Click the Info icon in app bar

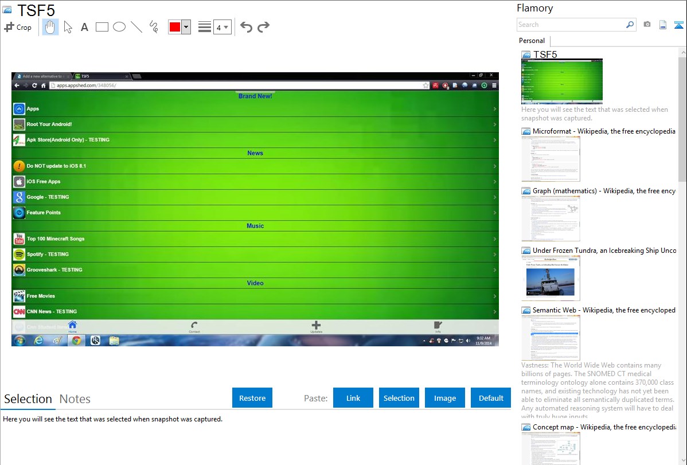pos(438,326)
